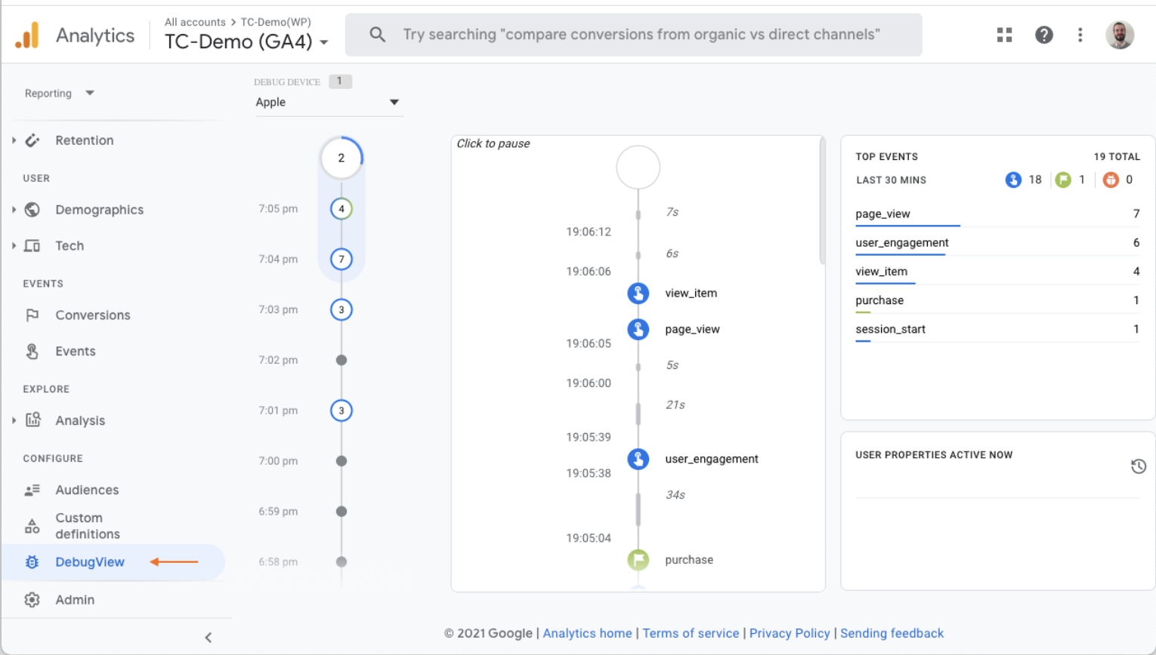Open Conversions in the sidebar
Image resolution: width=1156 pixels, height=655 pixels.
click(x=93, y=315)
